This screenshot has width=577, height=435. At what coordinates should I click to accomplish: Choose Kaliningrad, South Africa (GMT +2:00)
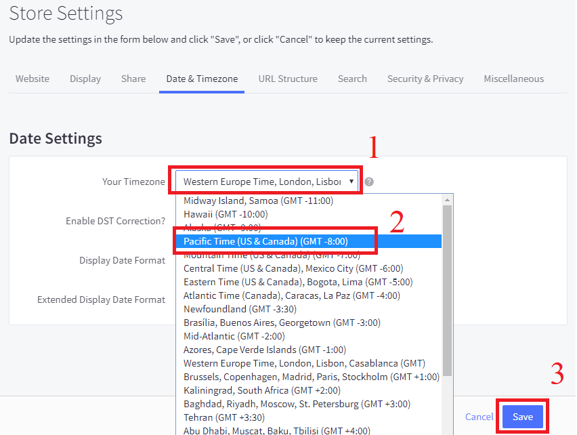click(x=309, y=390)
